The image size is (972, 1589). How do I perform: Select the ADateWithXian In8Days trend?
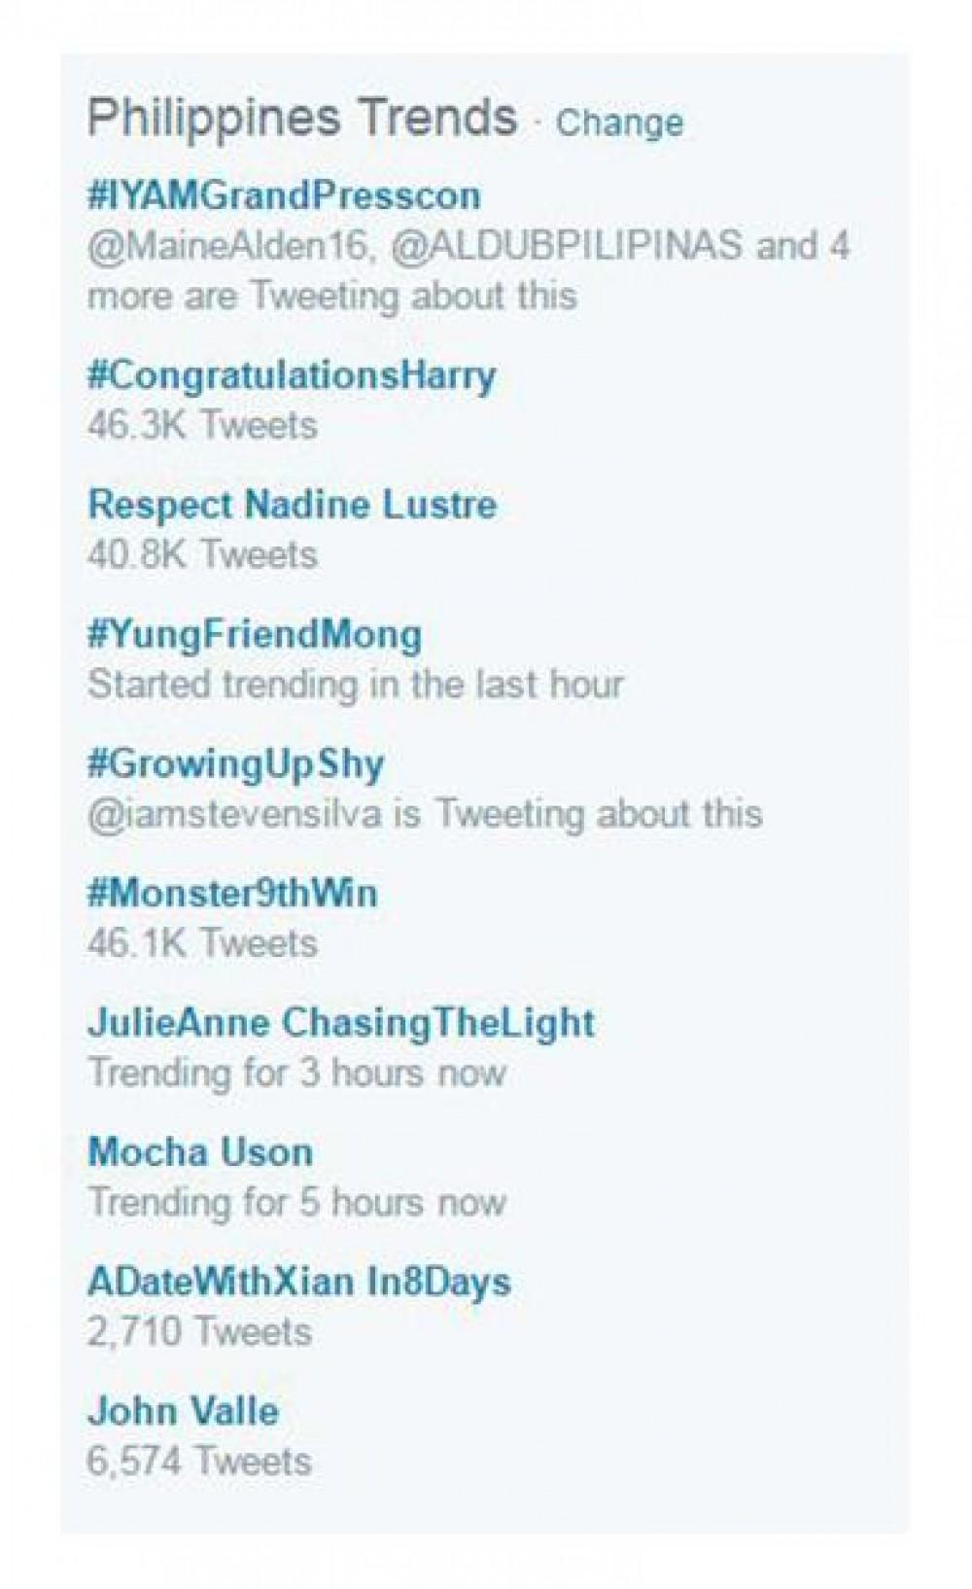point(299,1281)
